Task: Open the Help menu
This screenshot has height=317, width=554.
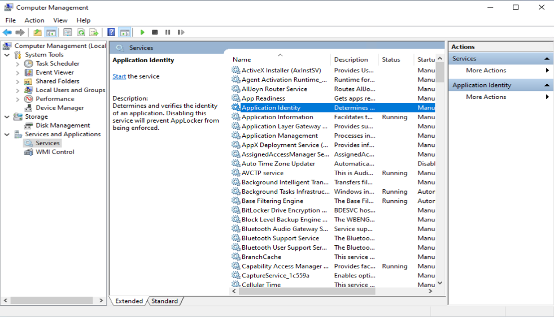Action: pos(84,20)
